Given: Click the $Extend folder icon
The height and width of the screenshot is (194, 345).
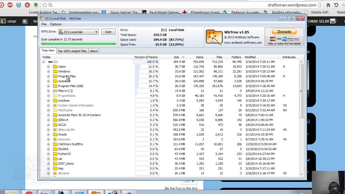Looking at the screenshot, I should click(x=55, y=173).
